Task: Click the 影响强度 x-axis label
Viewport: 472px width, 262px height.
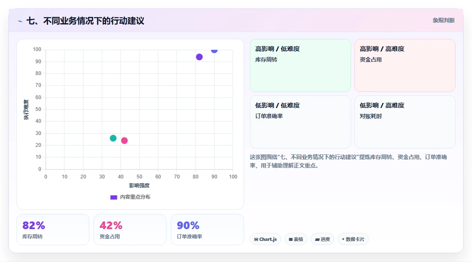Action: 139,185
